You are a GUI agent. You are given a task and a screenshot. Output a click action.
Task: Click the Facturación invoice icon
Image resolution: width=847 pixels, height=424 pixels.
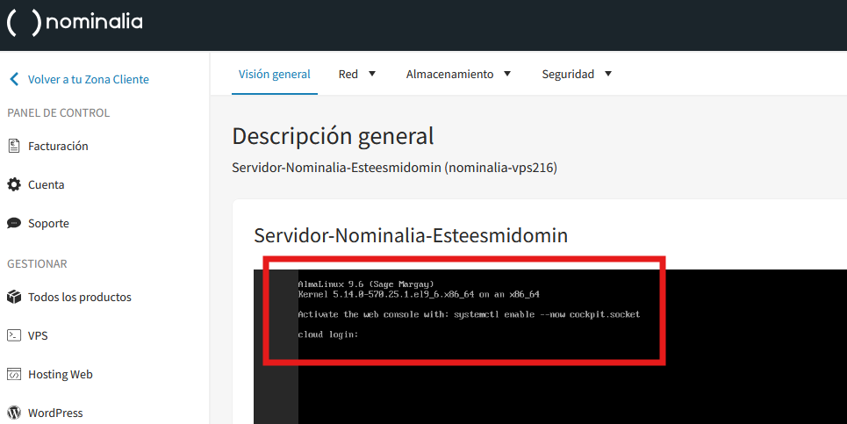tap(14, 146)
